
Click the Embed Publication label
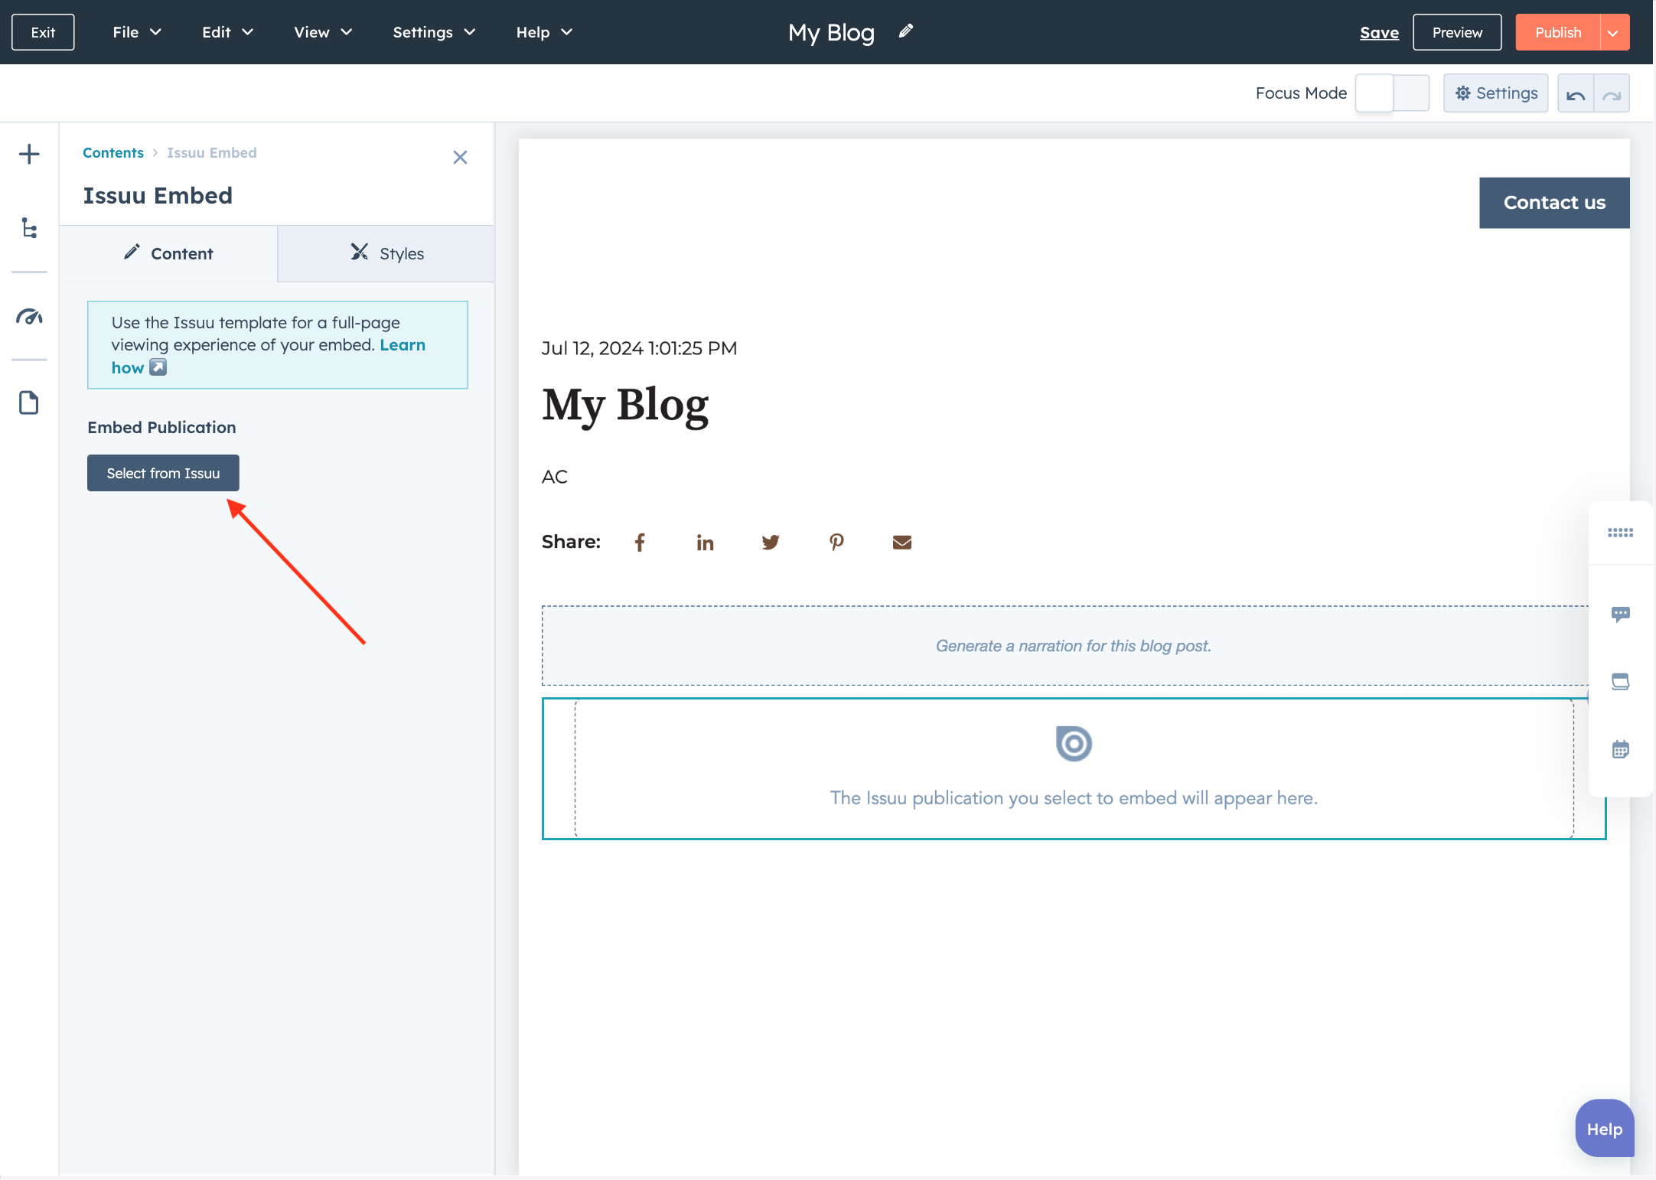pyautogui.click(x=161, y=427)
